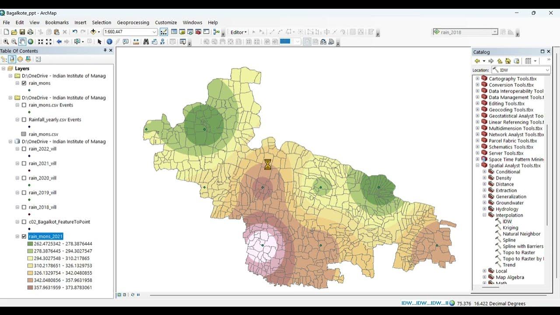Select the Zoom Out tool

[14, 42]
